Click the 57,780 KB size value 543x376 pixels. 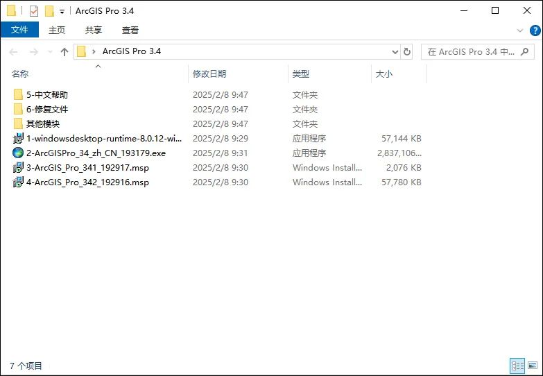[402, 182]
